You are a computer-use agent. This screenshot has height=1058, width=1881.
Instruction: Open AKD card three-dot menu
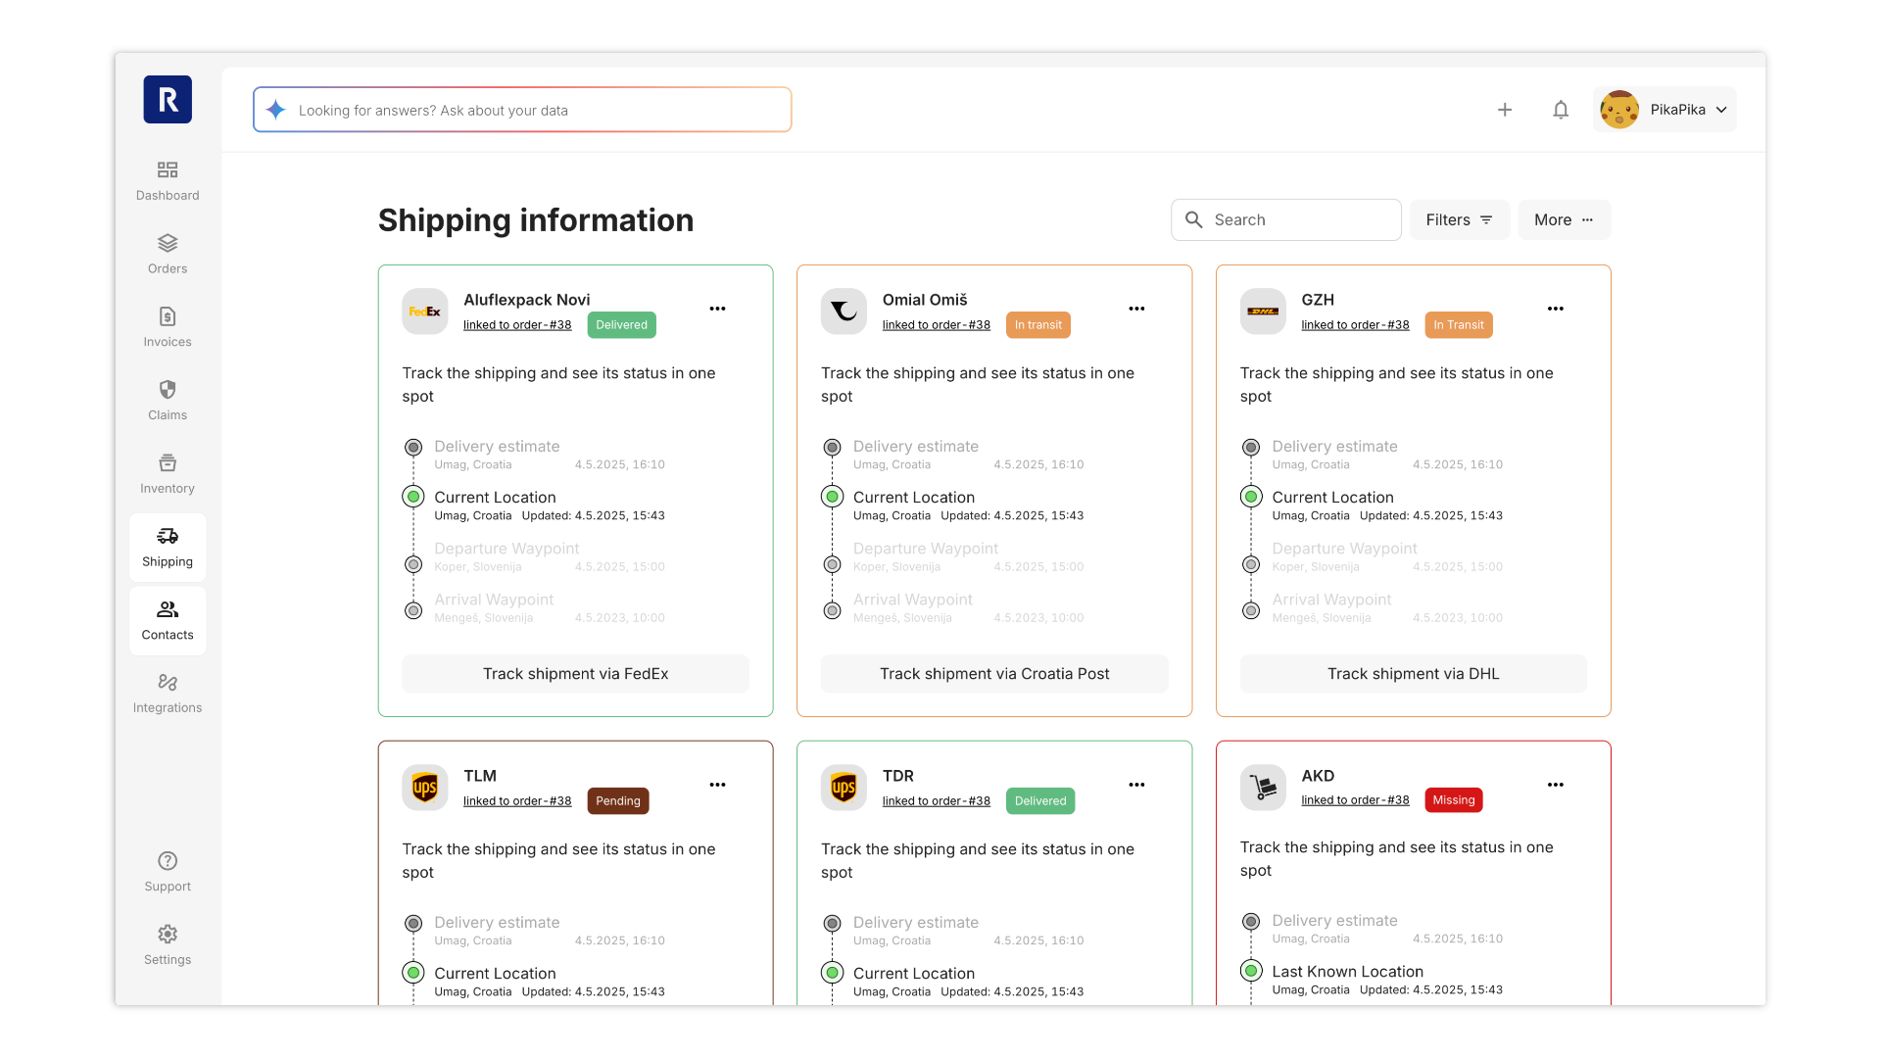coord(1556,785)
